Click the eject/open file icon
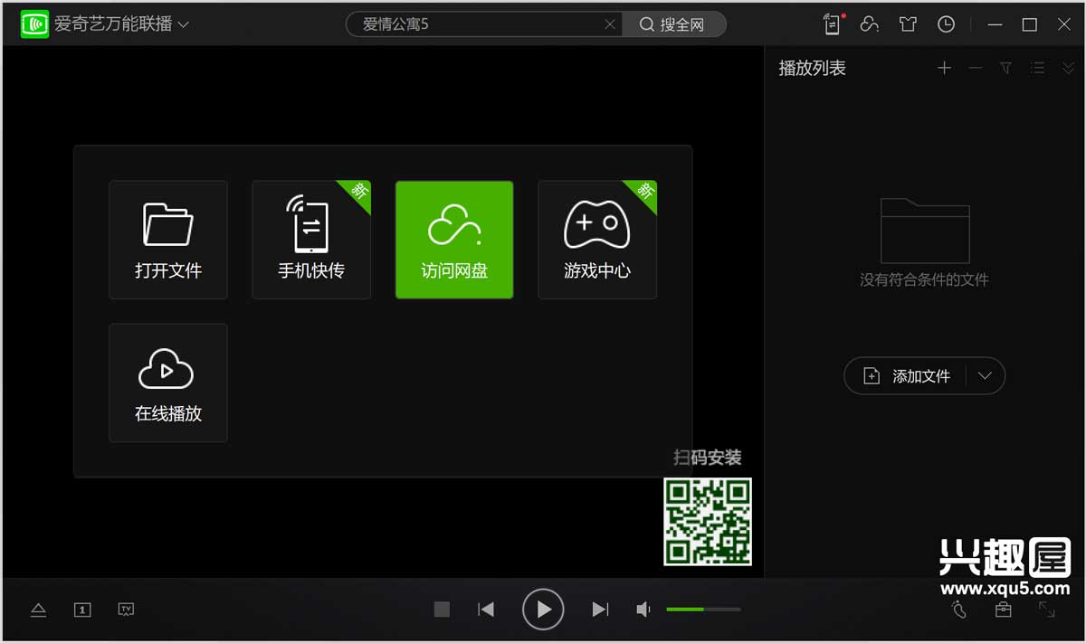The image size is (1086, 643). point(38,610)
